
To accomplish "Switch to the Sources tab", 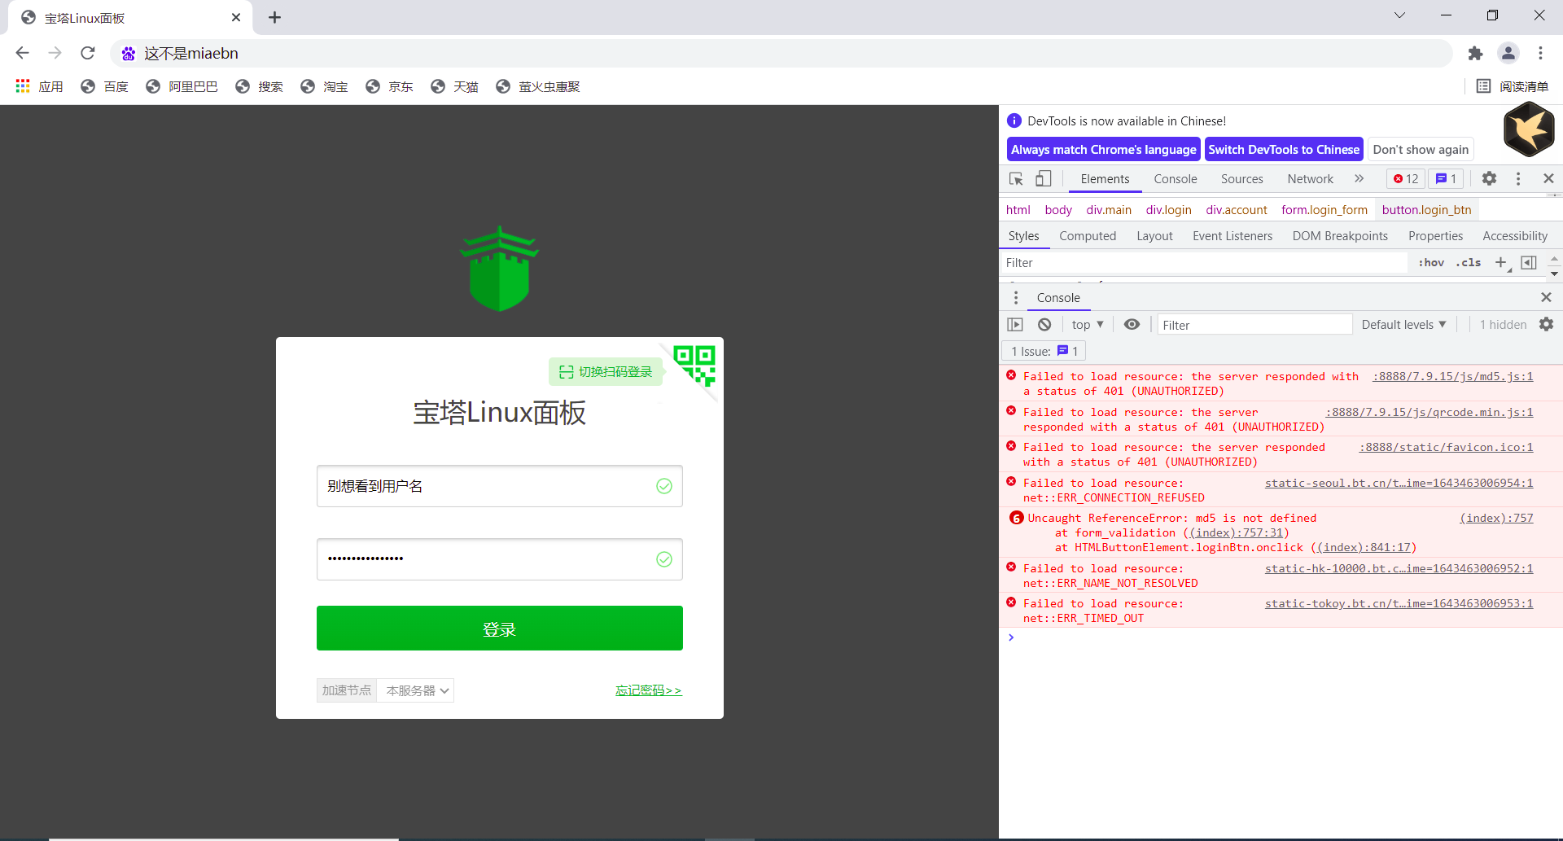I will (x=1241, y=179).
